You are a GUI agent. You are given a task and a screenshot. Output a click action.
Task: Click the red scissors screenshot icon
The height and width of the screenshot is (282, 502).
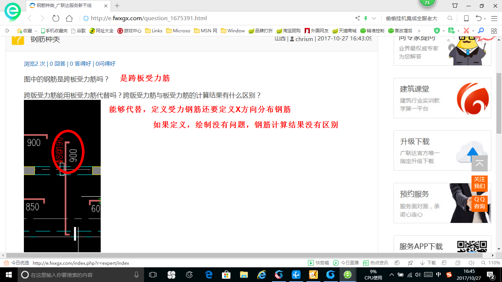click(466, 31)
